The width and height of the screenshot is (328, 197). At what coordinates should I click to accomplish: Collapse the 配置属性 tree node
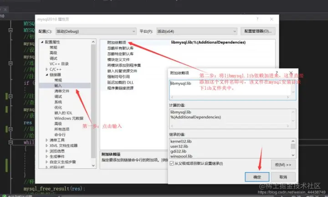click(42, 42)
